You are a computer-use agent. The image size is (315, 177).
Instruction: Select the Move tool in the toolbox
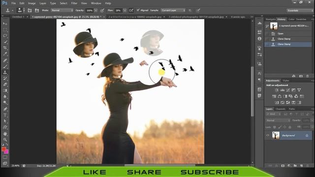[5, 24]
